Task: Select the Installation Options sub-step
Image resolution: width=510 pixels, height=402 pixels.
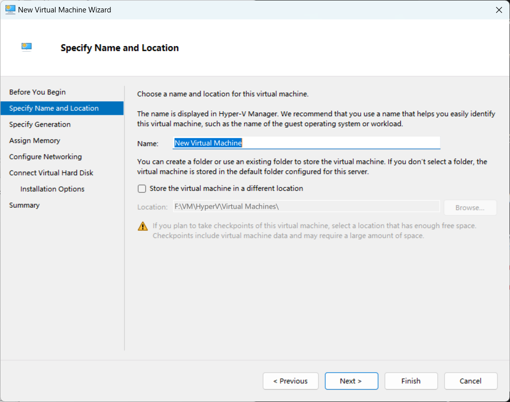Action: [52, 189]
